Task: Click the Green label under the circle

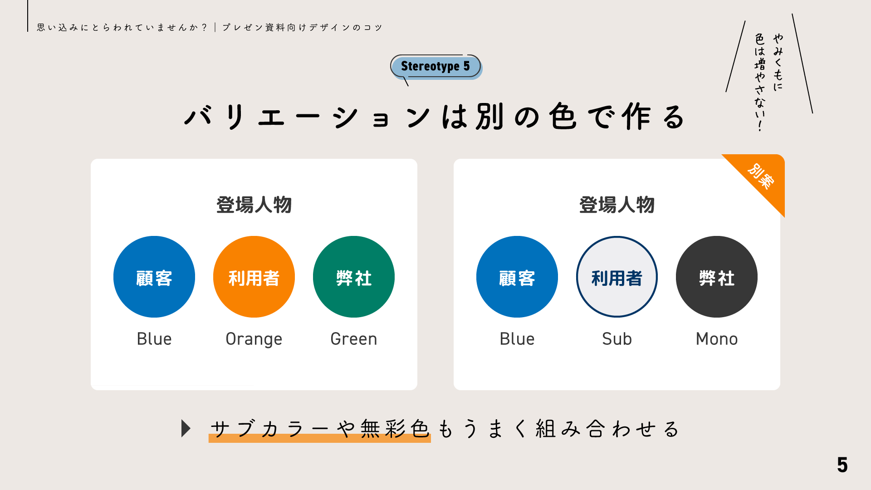Action: pos(354,339)
